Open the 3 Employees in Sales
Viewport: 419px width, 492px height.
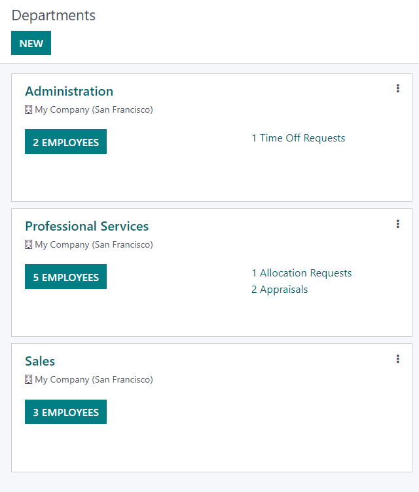click(65, 411)
